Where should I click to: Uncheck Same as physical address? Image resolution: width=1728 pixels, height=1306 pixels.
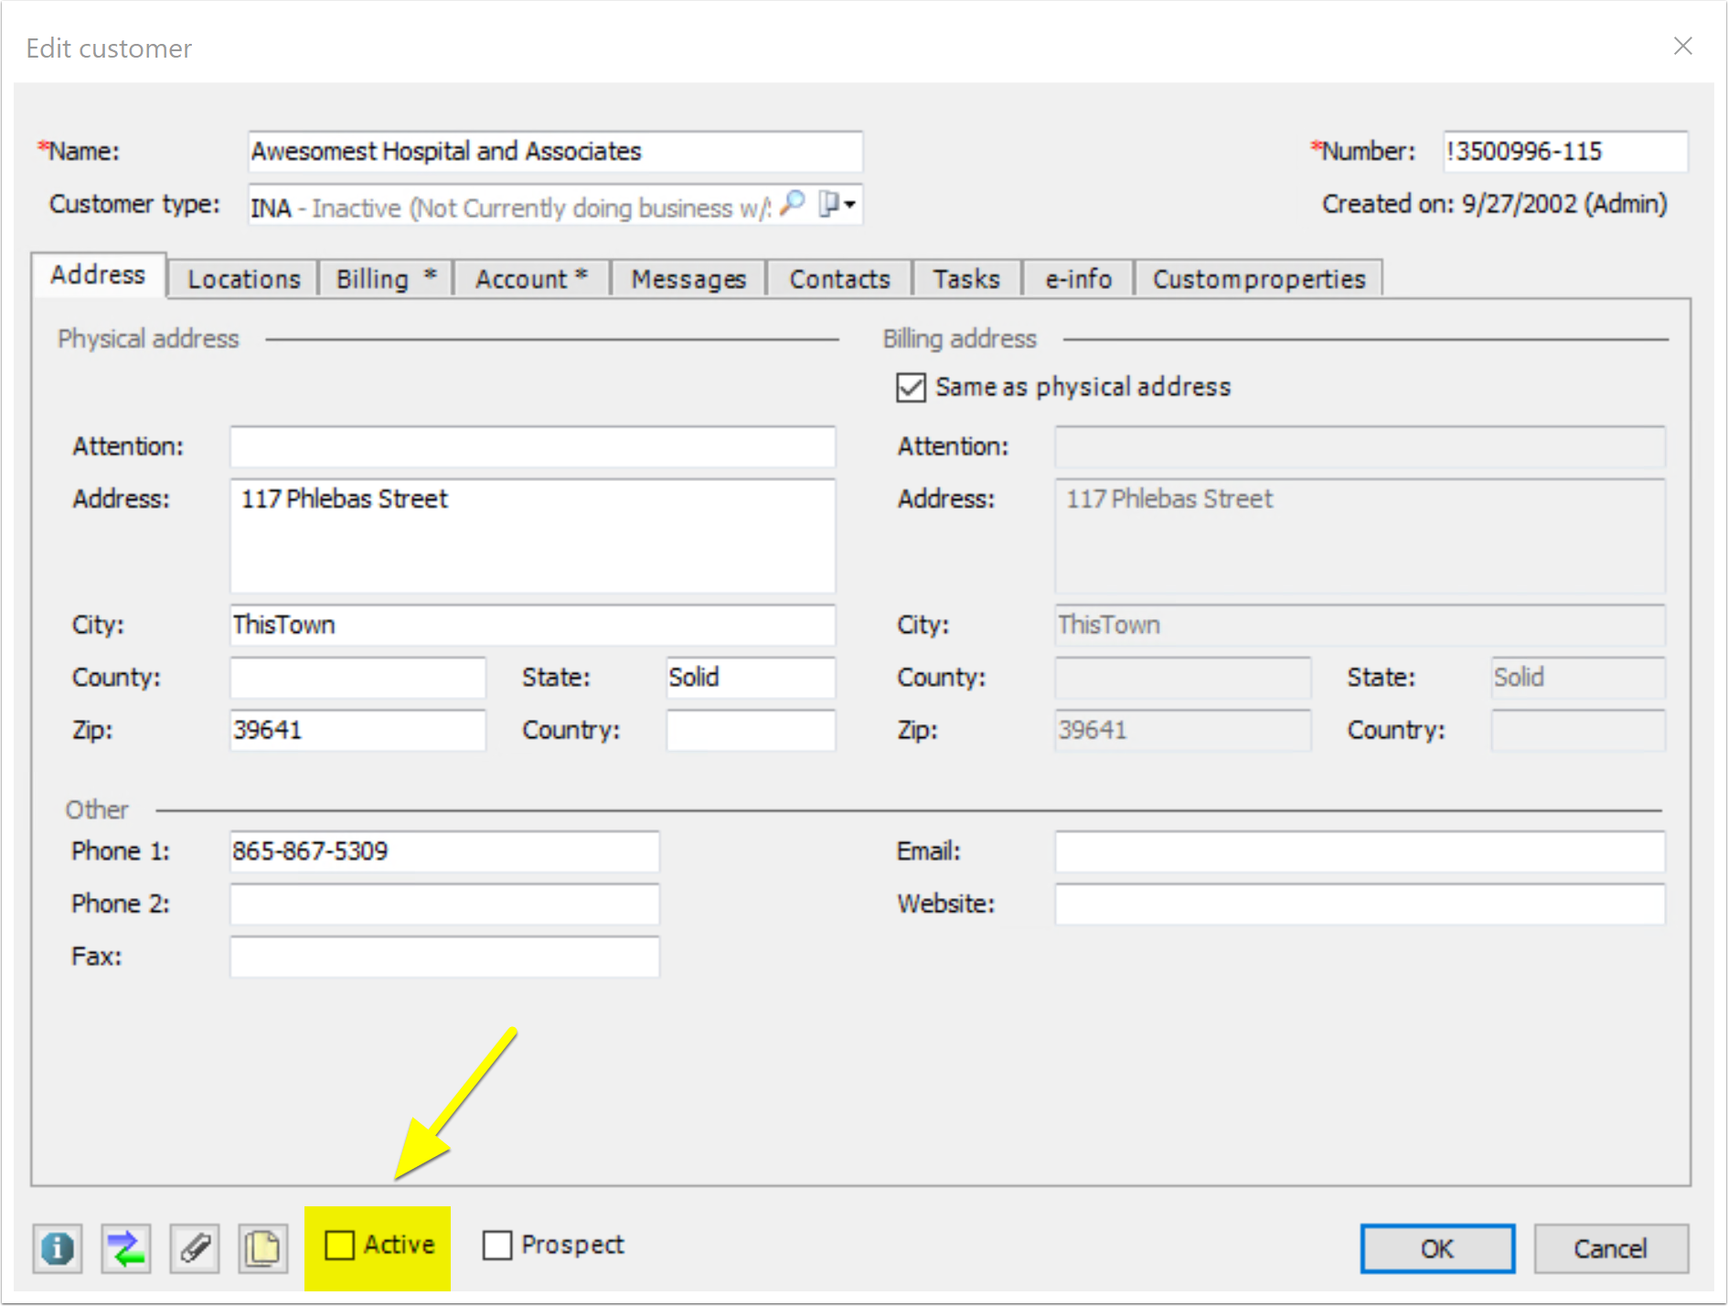pyautogui.click(x=912, y=387)
